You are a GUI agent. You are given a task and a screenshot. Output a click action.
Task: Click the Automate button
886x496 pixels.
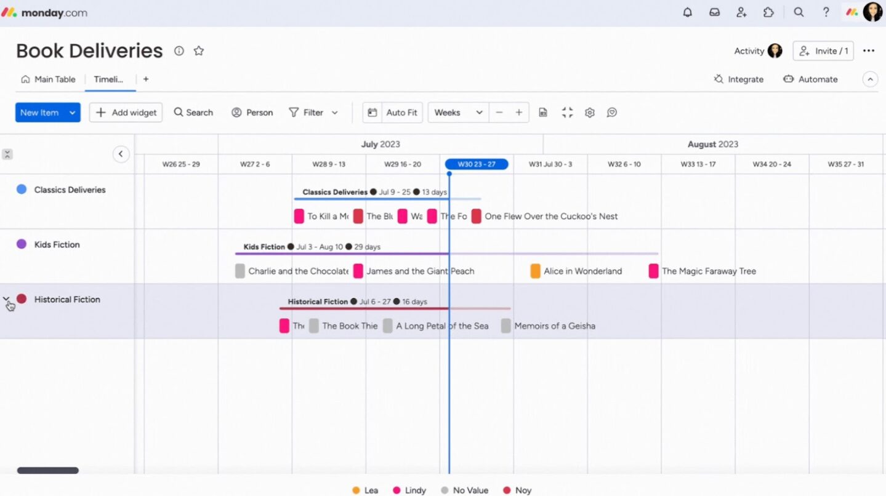811,79
